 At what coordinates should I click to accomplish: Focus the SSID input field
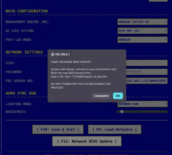click(147, 63)
